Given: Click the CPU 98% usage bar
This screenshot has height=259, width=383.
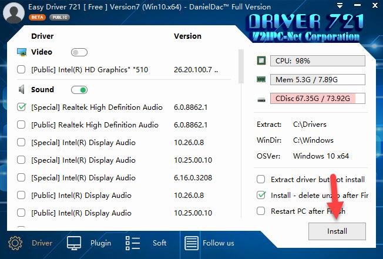Looking at the screenshot, I should tap(318, 60).
